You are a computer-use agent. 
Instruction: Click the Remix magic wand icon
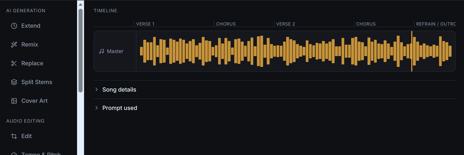pos(14,45)
